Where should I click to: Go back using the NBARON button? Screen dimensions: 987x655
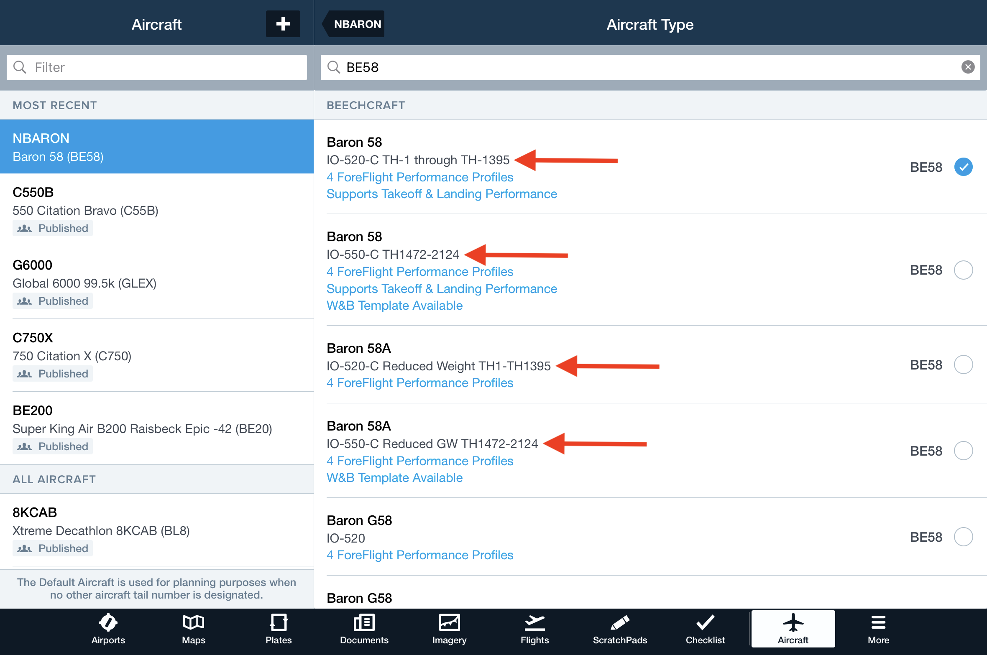coord(353,24)
